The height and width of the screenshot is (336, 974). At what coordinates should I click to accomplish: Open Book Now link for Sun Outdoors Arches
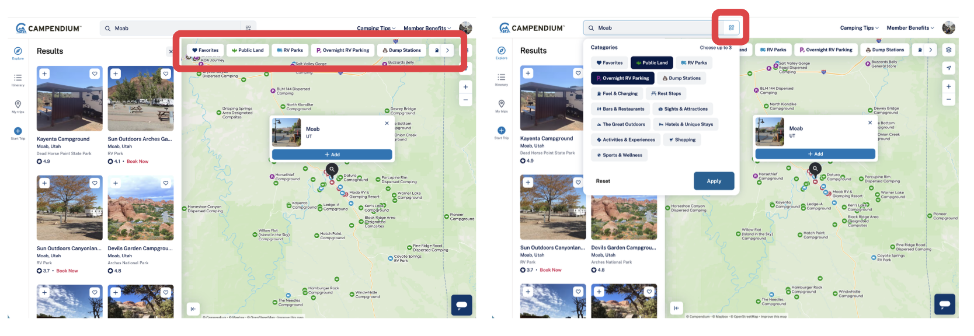click(137, 162)
